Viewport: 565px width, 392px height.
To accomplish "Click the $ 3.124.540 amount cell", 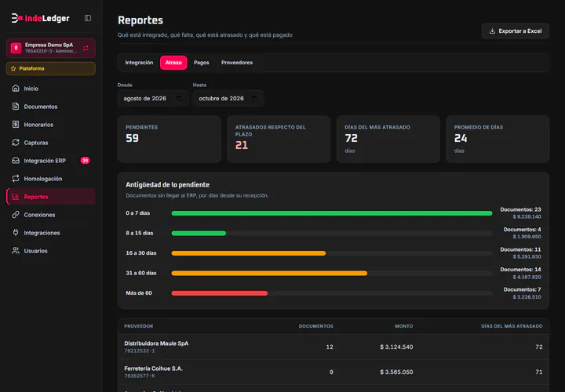I will pyautogui.click(x=396, y=347).
